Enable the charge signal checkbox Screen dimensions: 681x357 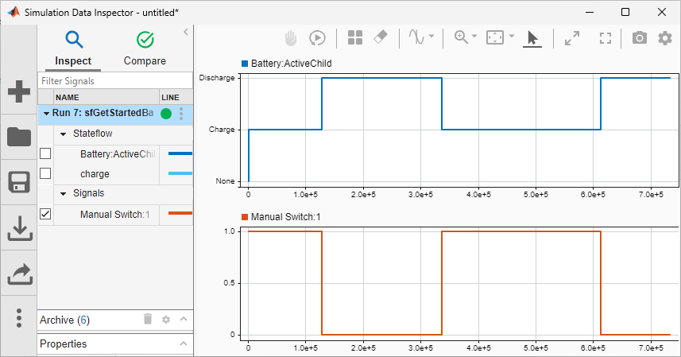45,173
